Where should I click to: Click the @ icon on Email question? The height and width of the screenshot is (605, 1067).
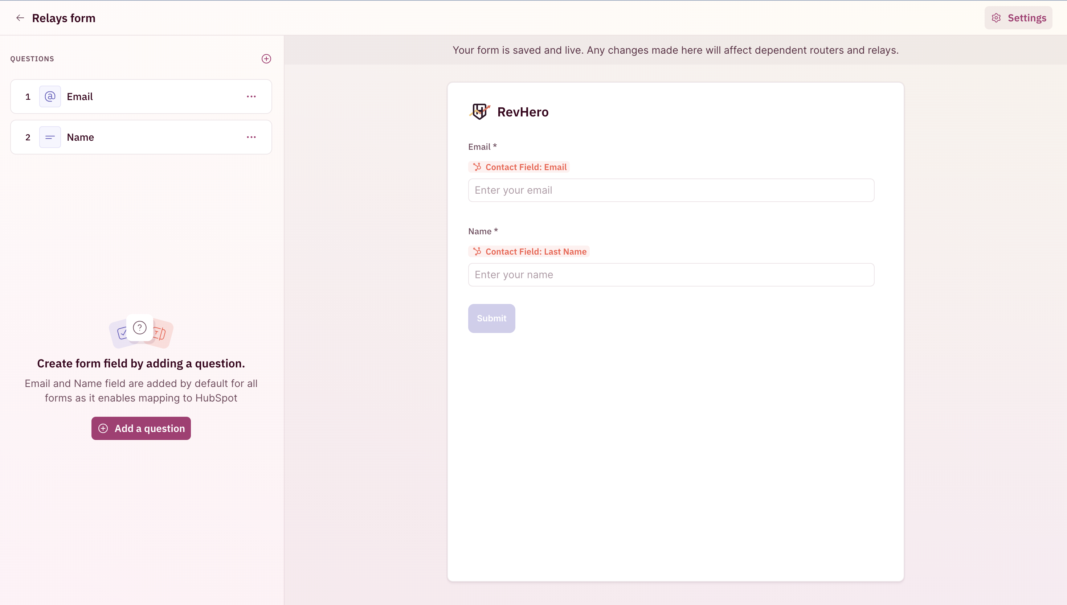coord(50,96)
